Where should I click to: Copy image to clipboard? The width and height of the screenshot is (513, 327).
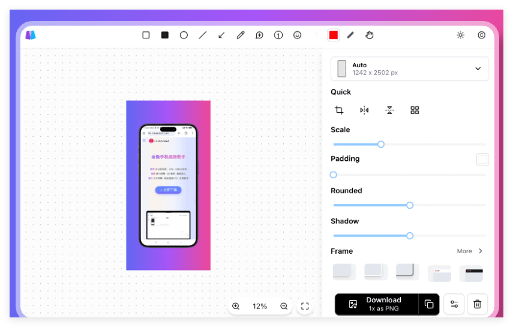click(429, 304)
